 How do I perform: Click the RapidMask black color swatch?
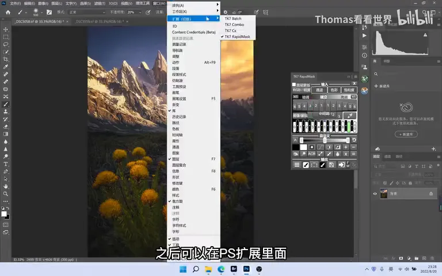click(x=296, y=147)
